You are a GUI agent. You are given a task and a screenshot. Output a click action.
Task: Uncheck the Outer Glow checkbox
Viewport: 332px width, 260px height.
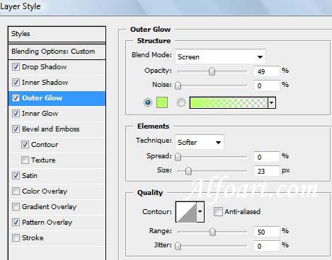click(x=16, y=97)
